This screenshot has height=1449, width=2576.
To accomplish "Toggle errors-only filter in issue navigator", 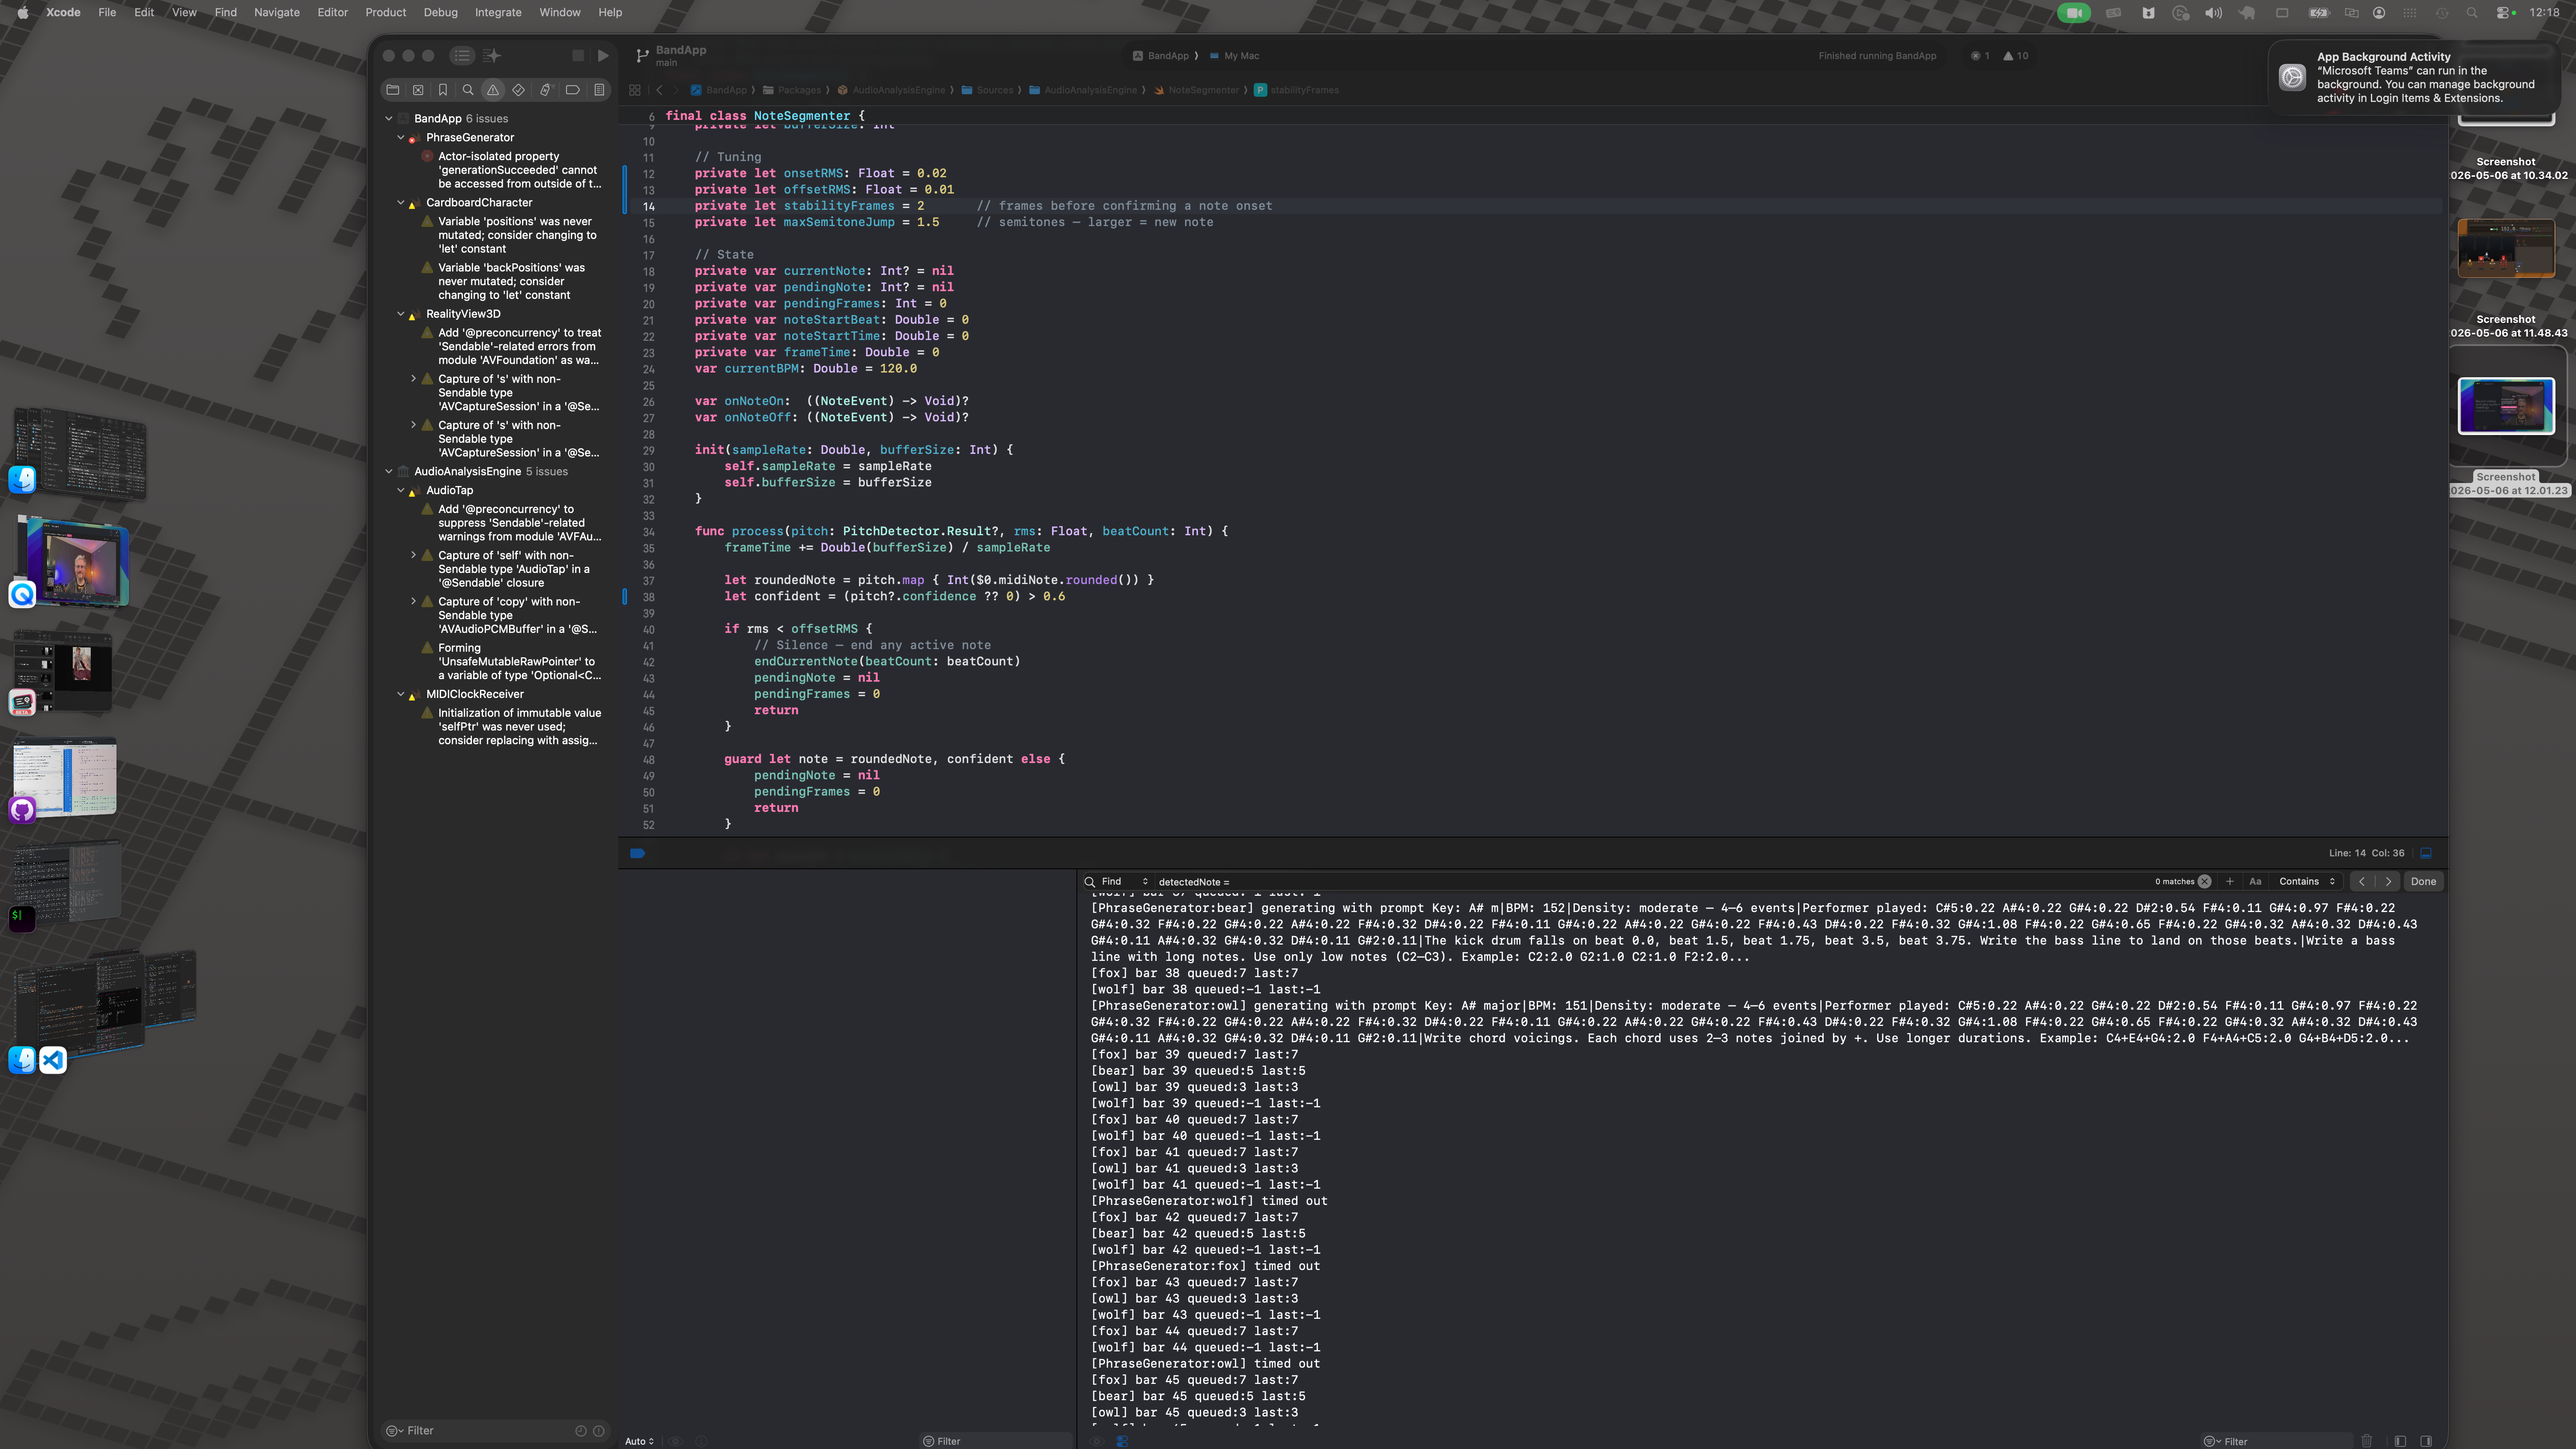I will pyautogui.click(x=599, y=1431).
